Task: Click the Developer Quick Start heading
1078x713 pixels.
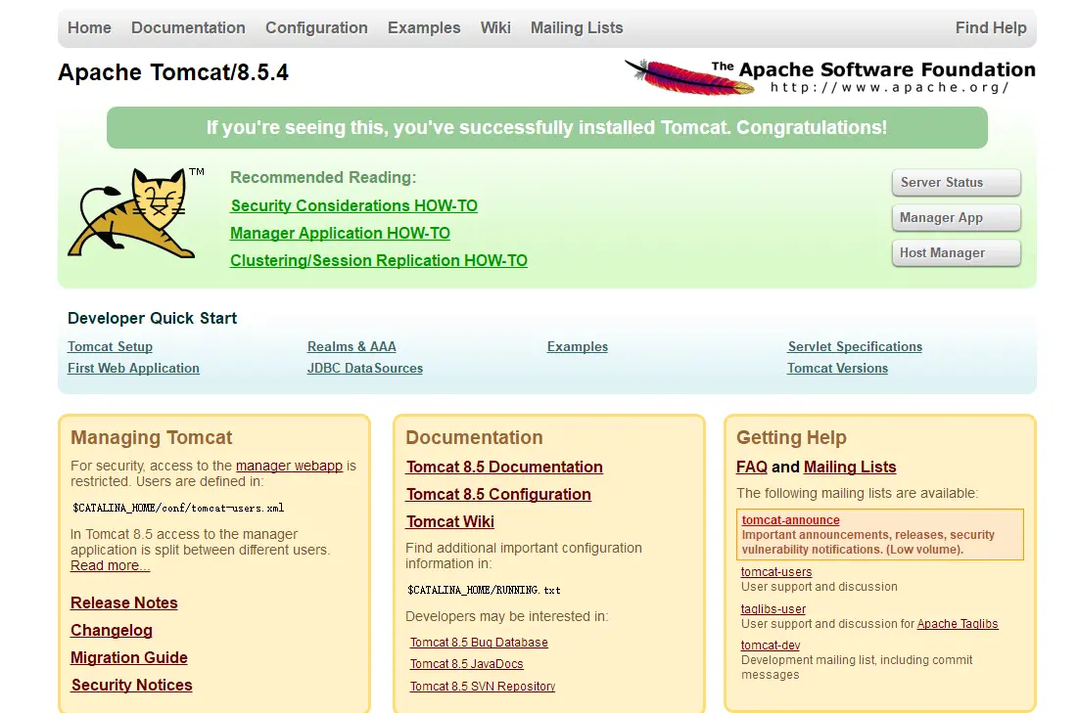Action: 152,318
